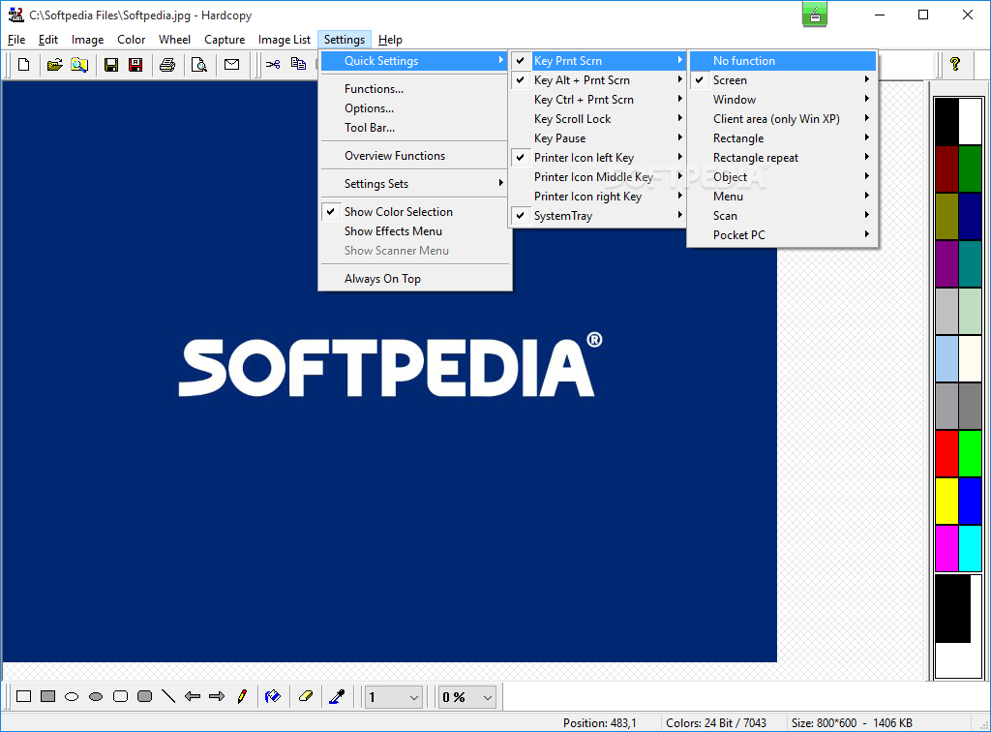Screen dimensions: 991x732
Task: Select the line drawing tool
Action: pyautogui.click(x=168, y=696)
